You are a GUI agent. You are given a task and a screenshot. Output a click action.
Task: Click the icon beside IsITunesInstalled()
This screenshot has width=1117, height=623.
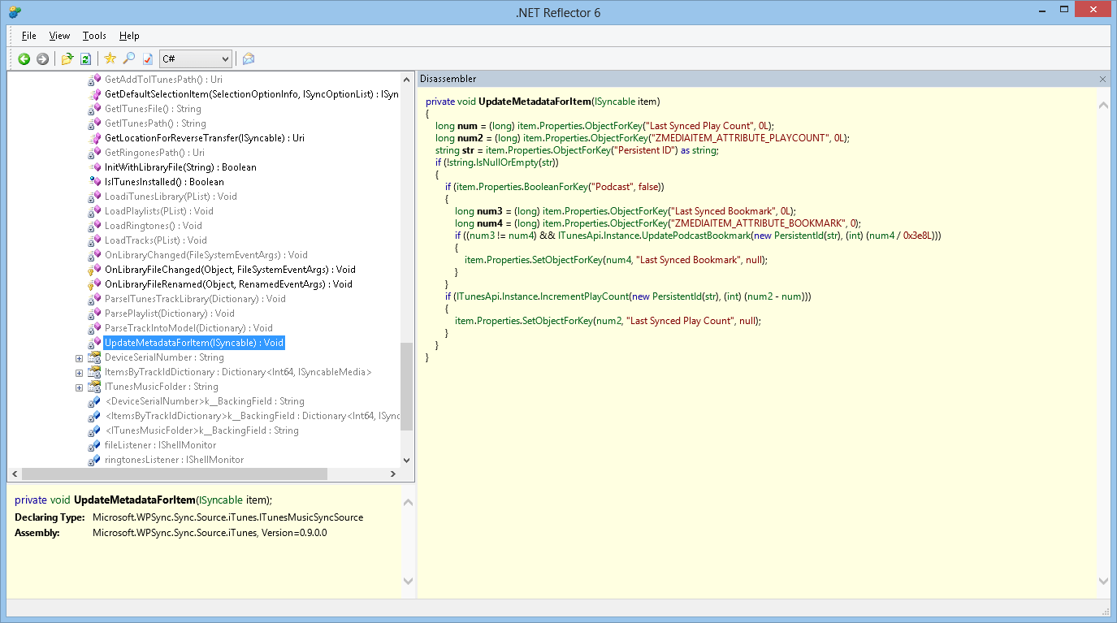tap(94, 182)
